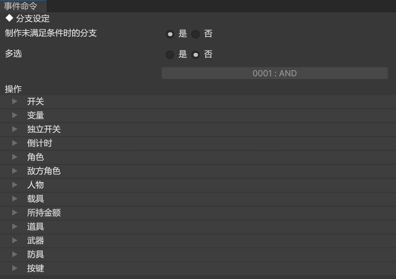Expand the 人物 section arrow

point(15,185)
